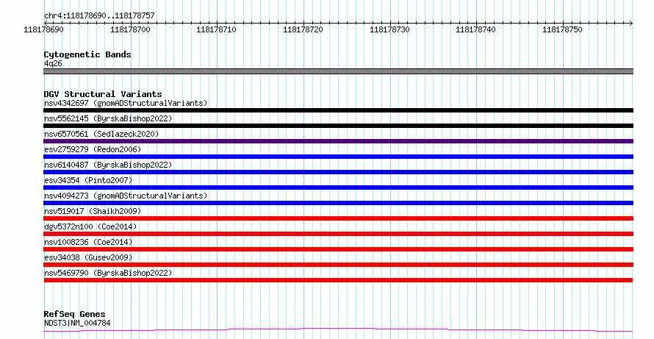Viewport: 654px width, 339px height.
Task: Click ruler position 118178750
Action: click(x=562, y=29)
